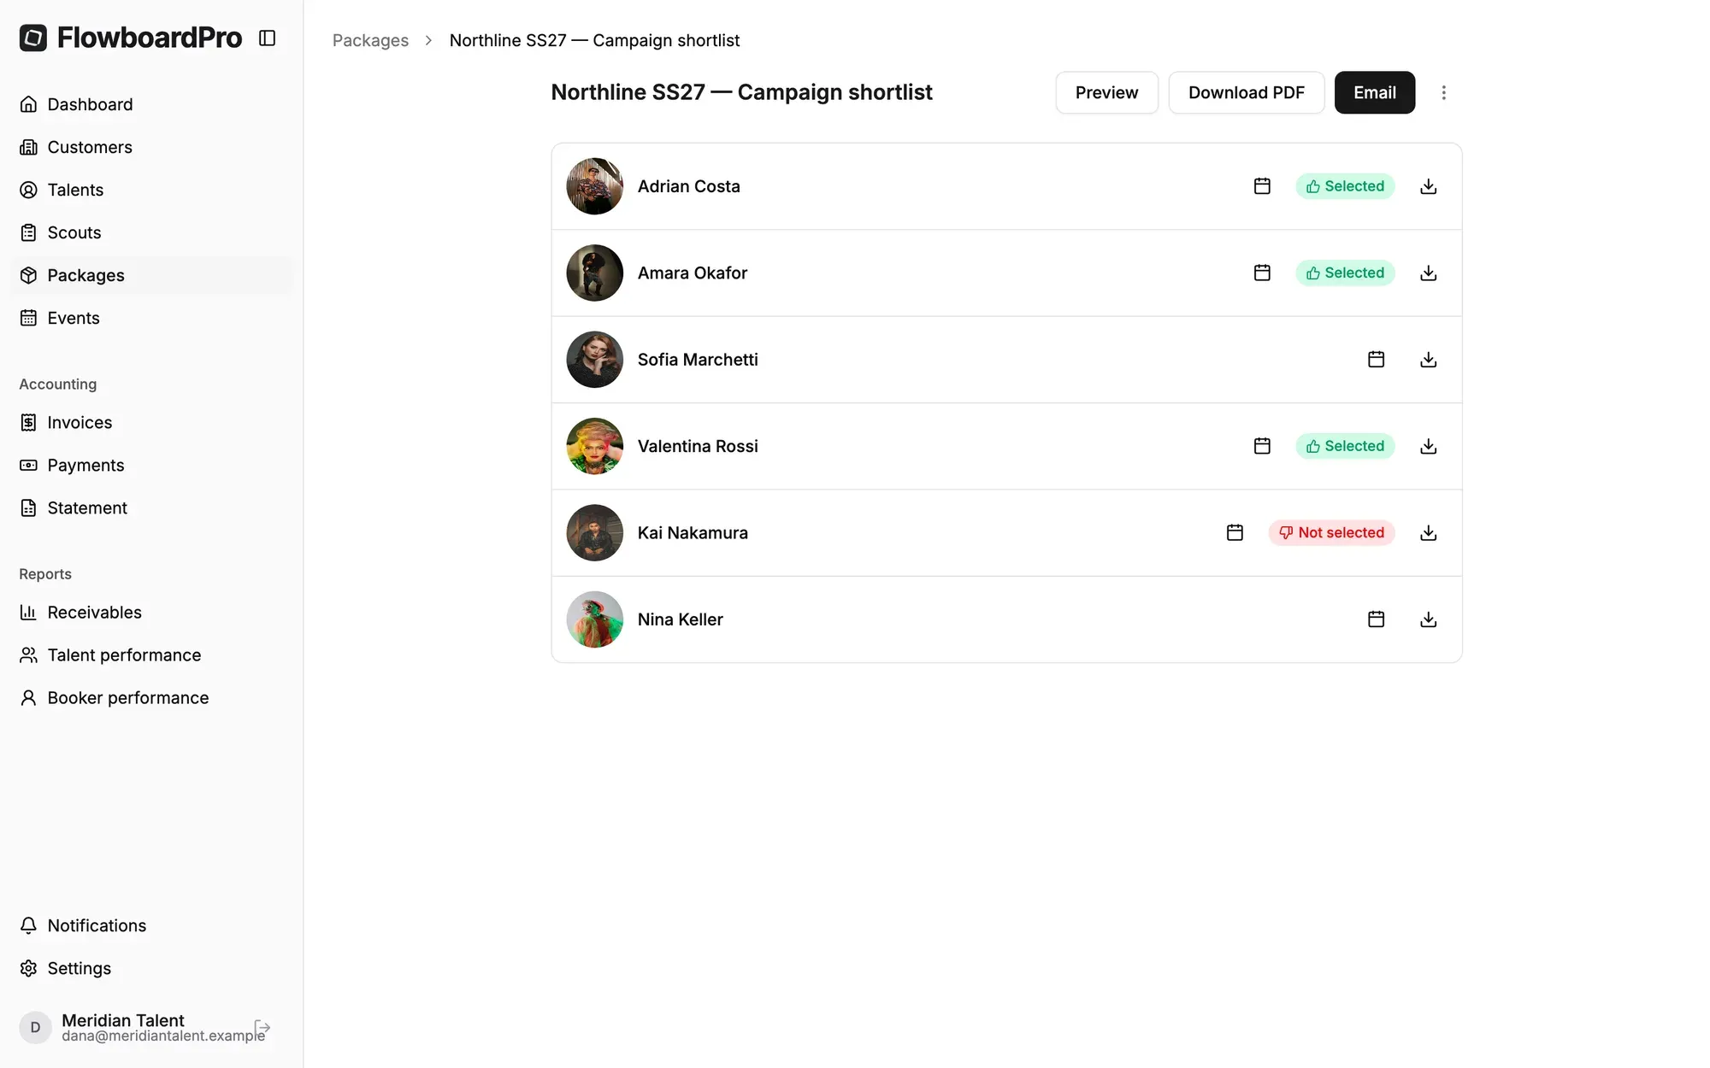Open the Booker performance report
This screenshot has width=1710, height=1068.
[151, 697]
